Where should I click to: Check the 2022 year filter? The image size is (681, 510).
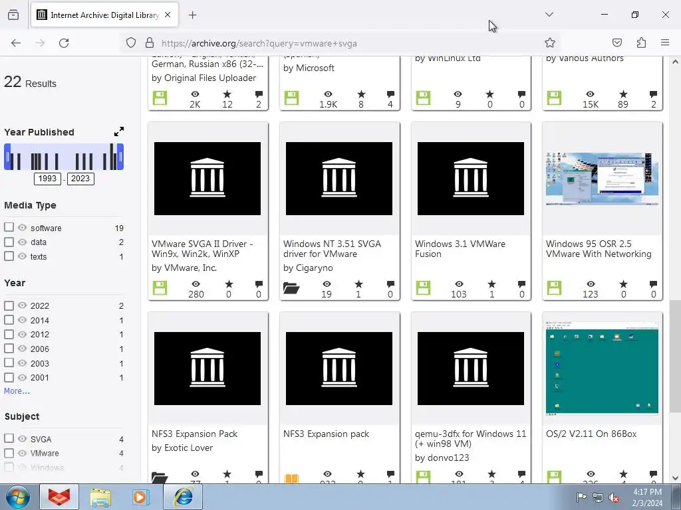[9, 305]
